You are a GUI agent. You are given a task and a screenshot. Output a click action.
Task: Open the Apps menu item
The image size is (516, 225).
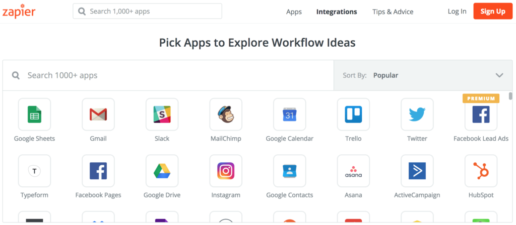click(294, 12)
